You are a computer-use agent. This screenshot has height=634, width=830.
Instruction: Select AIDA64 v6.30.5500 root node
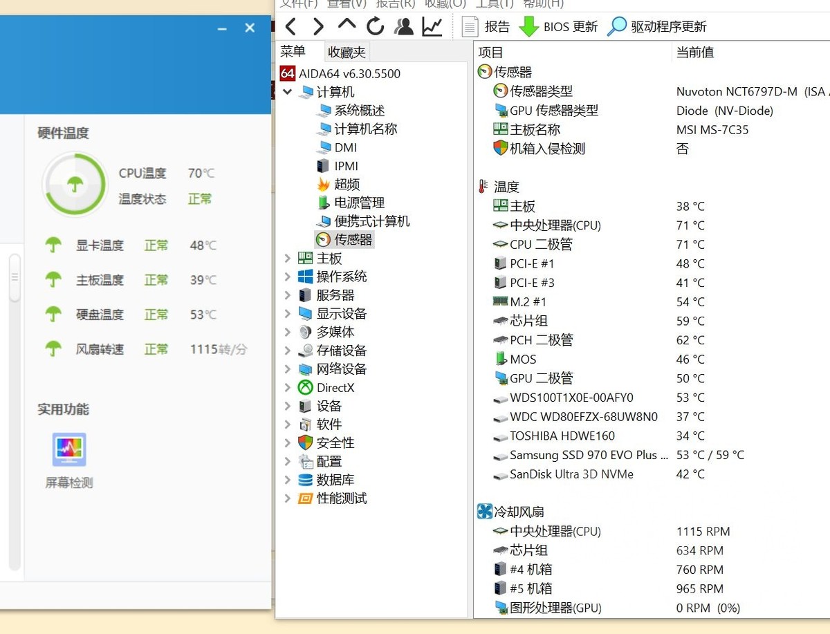pyautogui.click(x=340, y=73)
